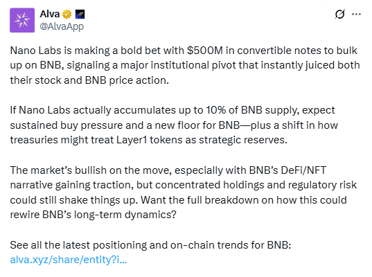Click the line 'their stock and BNB price action.'
Viewport: 372px width, 277px height.
(x=89, y=80)
